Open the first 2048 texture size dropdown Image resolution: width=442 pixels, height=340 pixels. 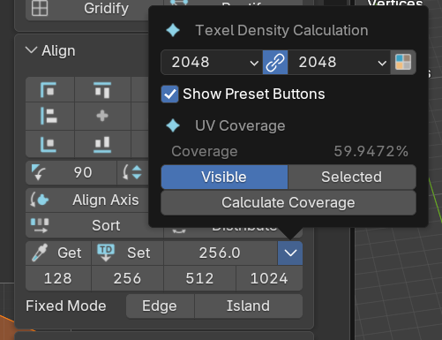[x=212, y=62]
